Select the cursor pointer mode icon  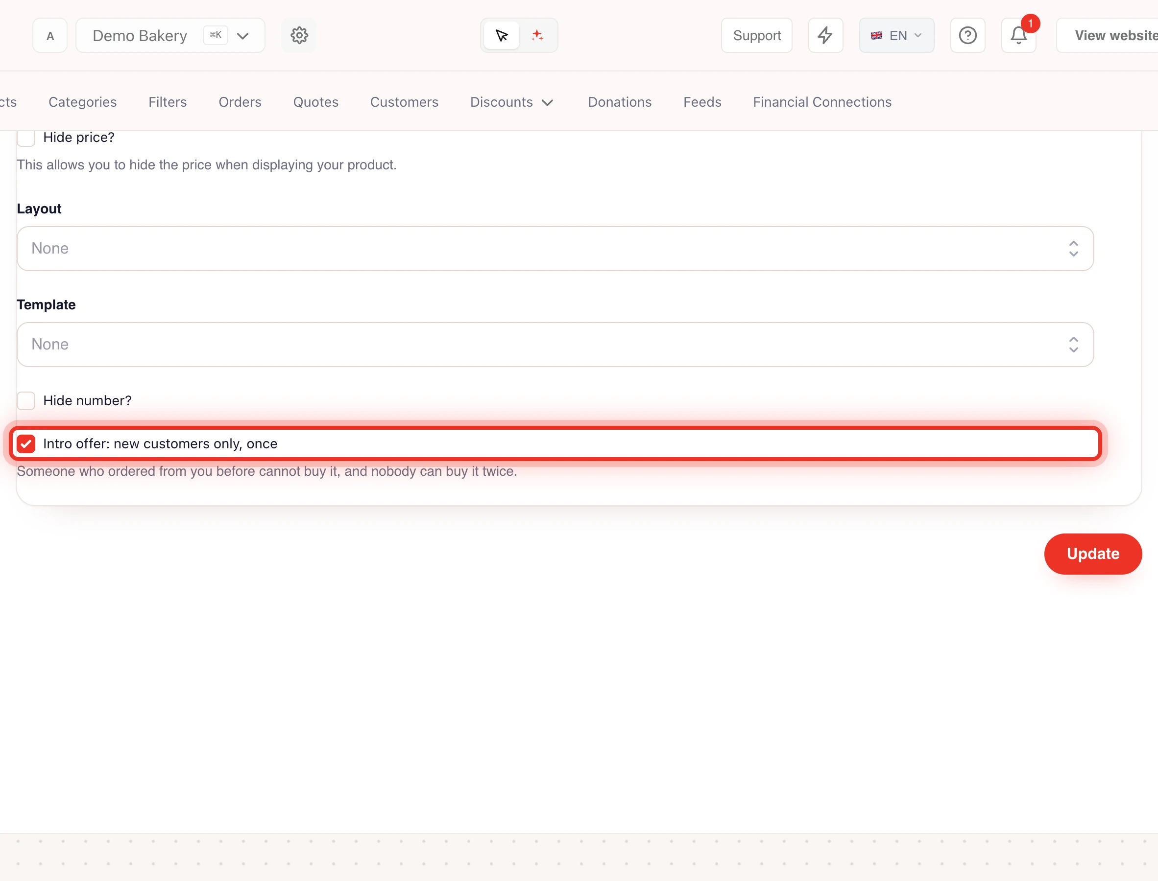point(502,36)
